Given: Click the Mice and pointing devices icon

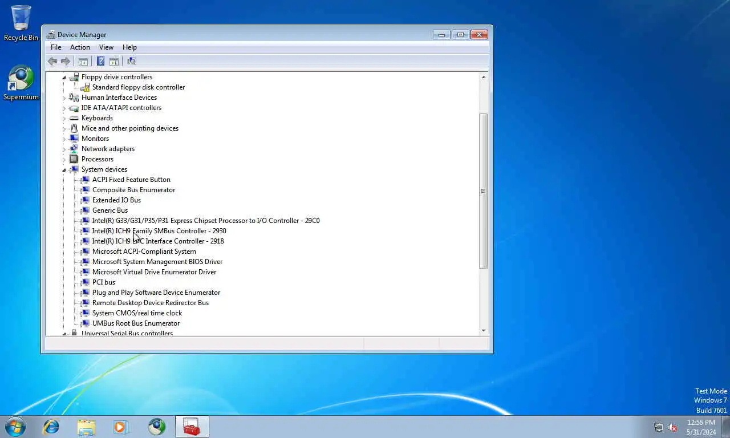Looking at the screenshot, I should [74, 128].
